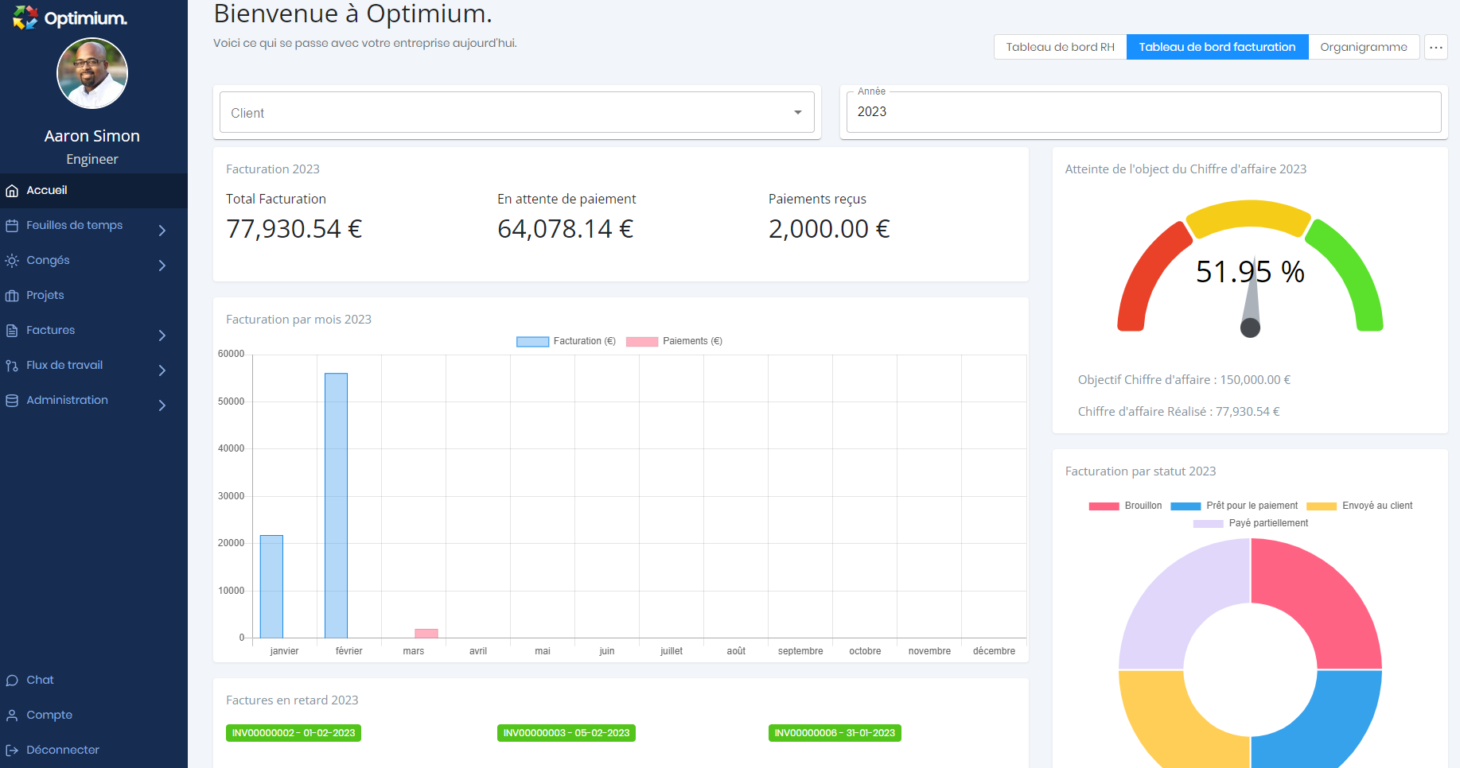Open Projets via its briefcase icon

(x=12, y=296)
